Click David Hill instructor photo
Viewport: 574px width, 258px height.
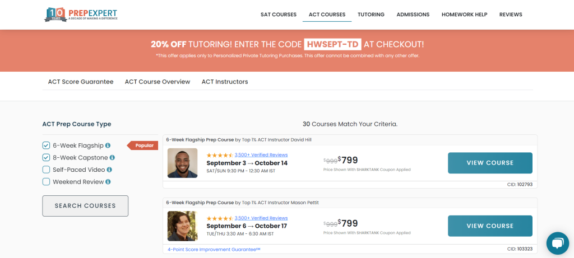pyautogui.click(x=182, y=163)
